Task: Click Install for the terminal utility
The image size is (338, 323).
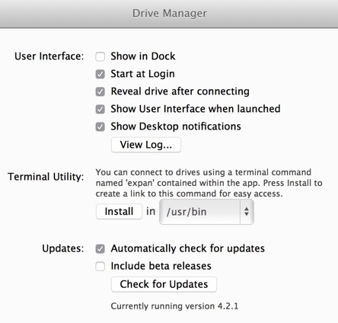Action: click(x=119, y=211)
